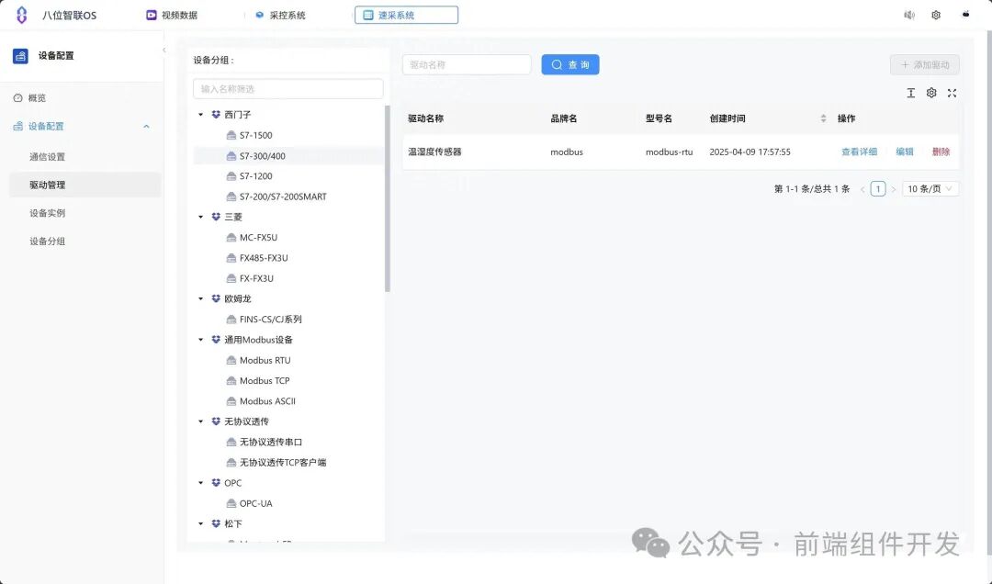The width and height of the screenshot is (992, 584).
Task: Collapse the sidebar with the arrow handle
Action: [163, 50]
